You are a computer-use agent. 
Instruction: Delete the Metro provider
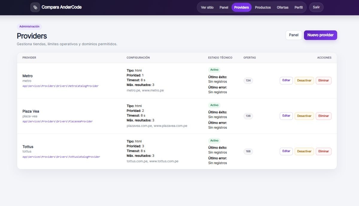coord(324,80)
